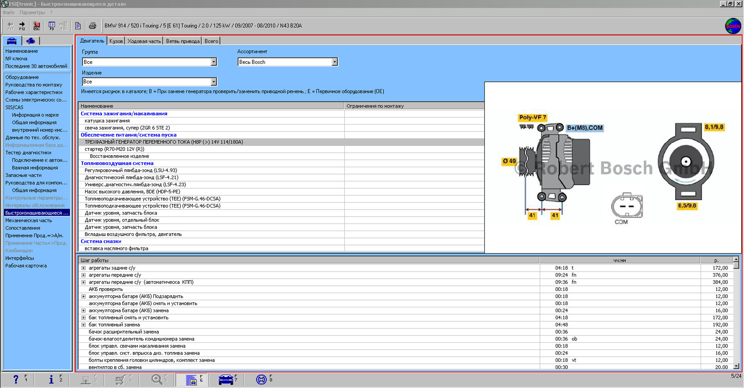Click the back arrow F11 toolbar icon
Viewport: 744px width, 388px height.
[x=10, y=26]
